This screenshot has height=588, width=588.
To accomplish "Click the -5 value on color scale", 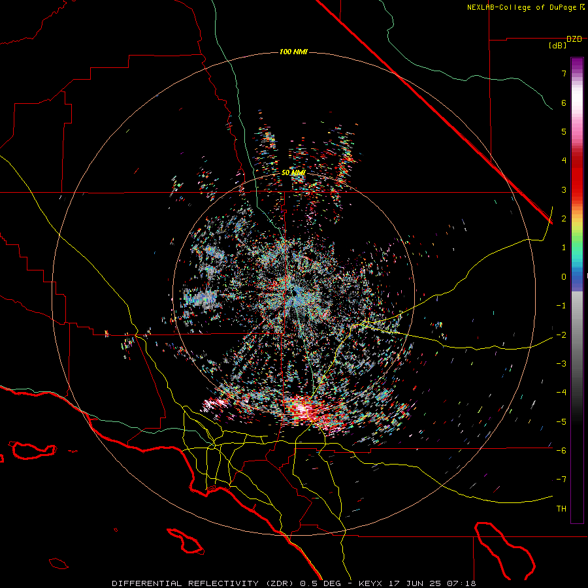I will click(561, 421).
